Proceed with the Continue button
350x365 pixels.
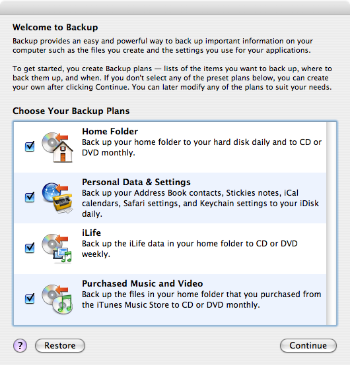[x=308, y=346]
